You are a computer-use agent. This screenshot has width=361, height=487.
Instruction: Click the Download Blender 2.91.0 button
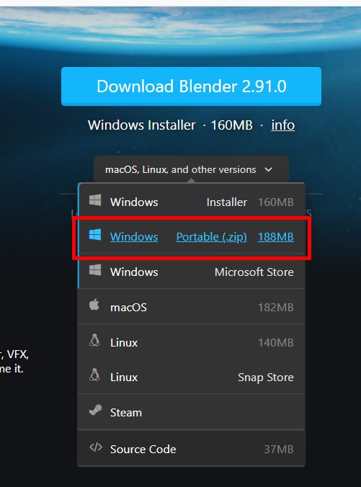point(191,86)
